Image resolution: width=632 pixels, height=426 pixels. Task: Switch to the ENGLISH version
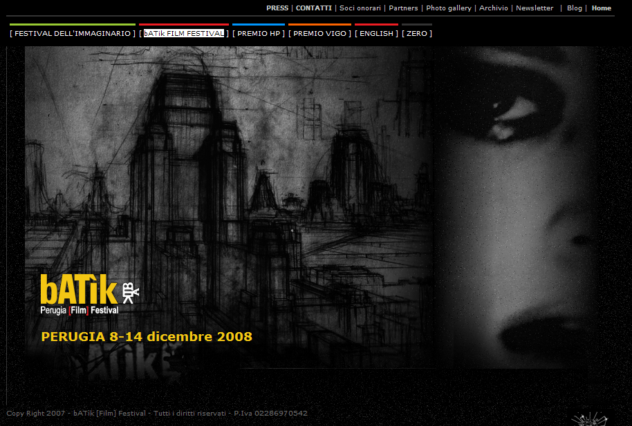tap(376, 33)
